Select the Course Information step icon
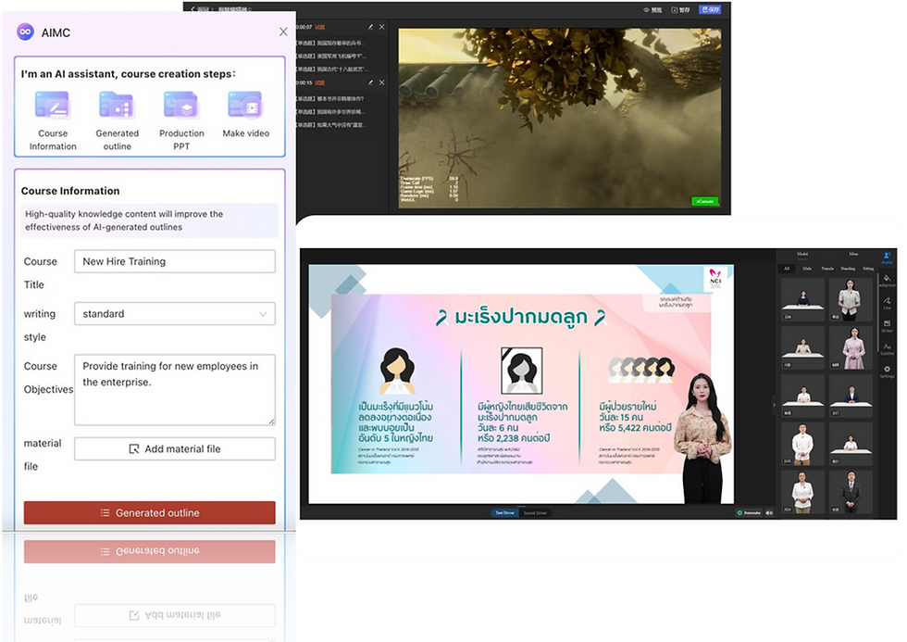 tap(53, 105)
